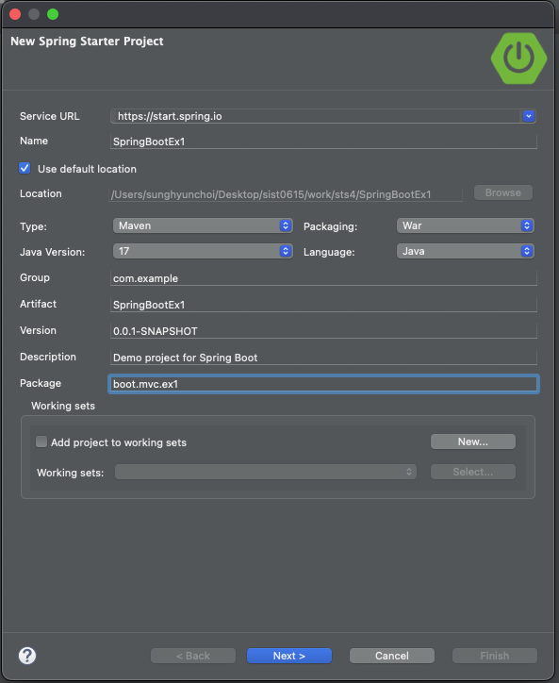Enable Add project to working sets
This screenshot has width=559, height=683.
pyautogui.click(x=41, y=441)
